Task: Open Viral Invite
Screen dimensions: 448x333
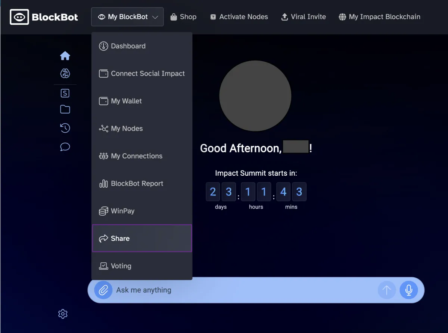Action: click(304, 17)
